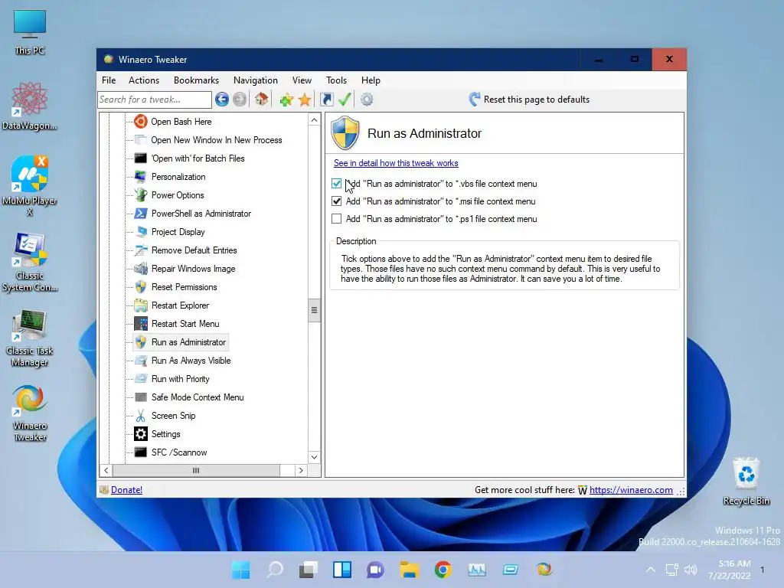The height and width of the screenshot is (588, 784).
Task: Open the Bookmarks menu
Action: point(197,80)
